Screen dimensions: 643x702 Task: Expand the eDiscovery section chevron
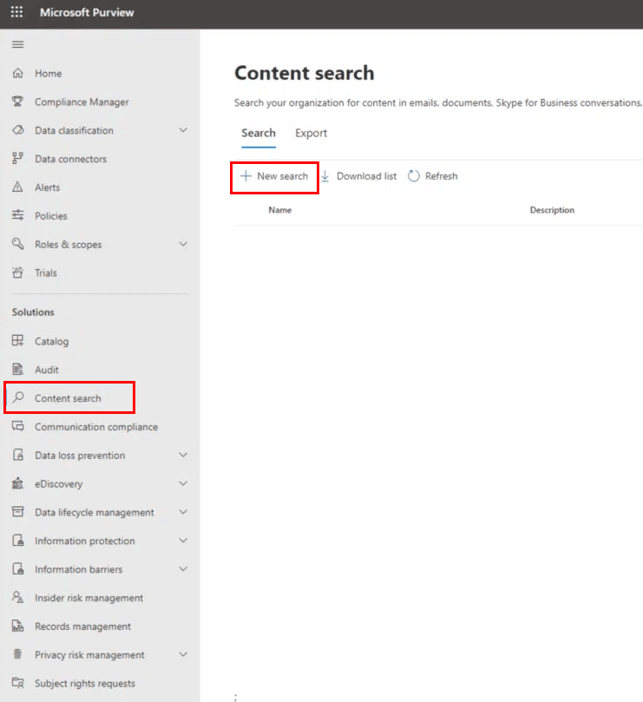182,483
